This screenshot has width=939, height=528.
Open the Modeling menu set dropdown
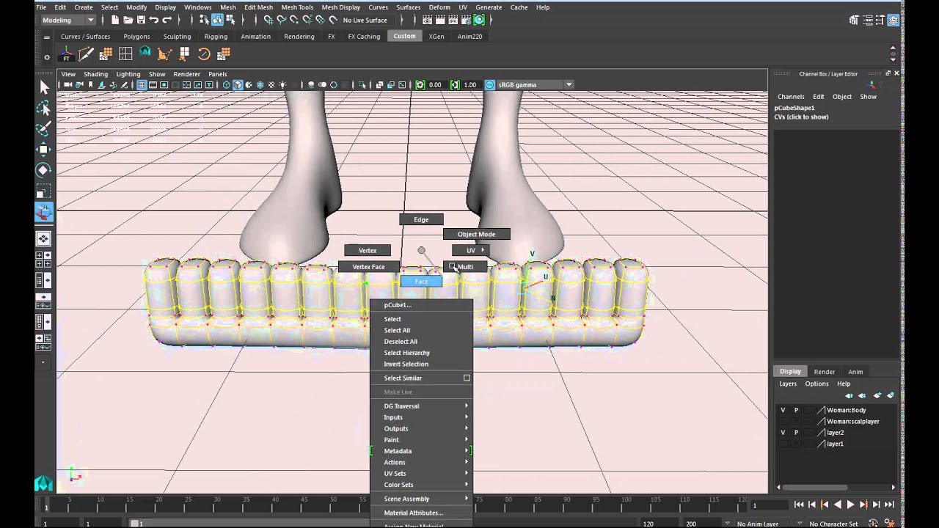pos(67,20)
